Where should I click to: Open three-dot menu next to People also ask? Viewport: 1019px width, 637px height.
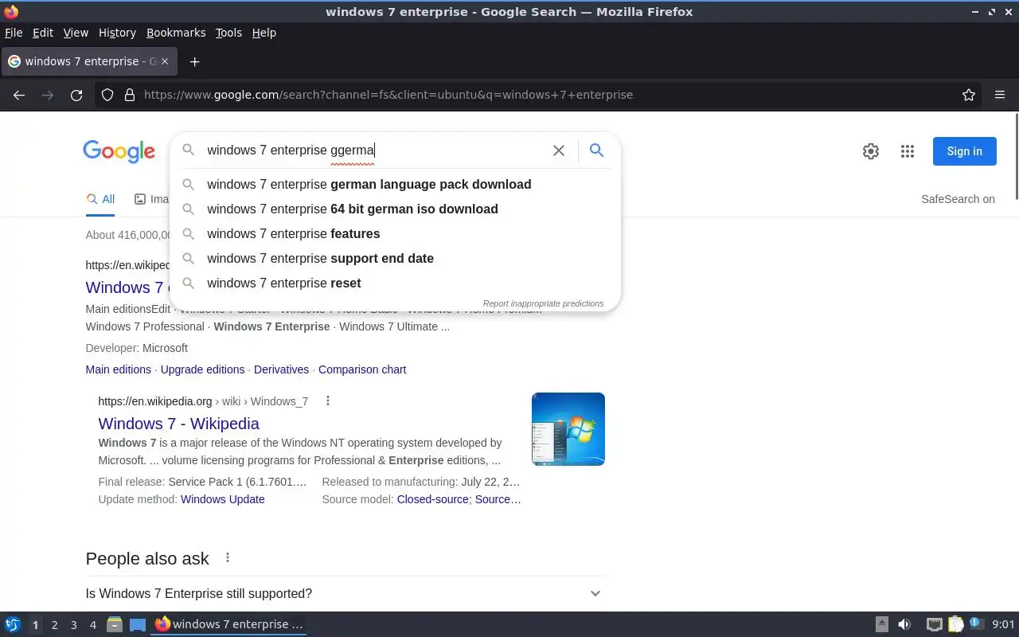pyautogui.click(x=227, y=558)
